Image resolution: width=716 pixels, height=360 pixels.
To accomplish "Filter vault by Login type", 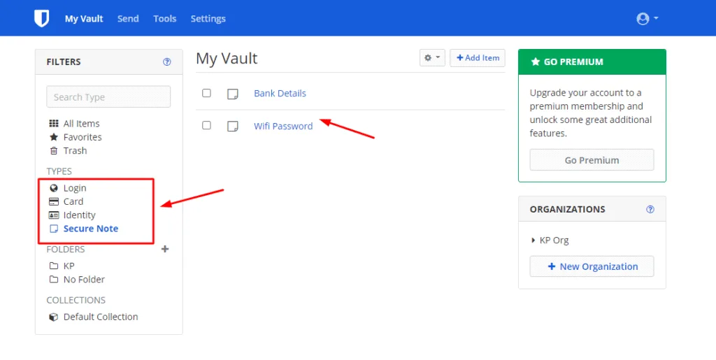I will [x=74, y=188].
